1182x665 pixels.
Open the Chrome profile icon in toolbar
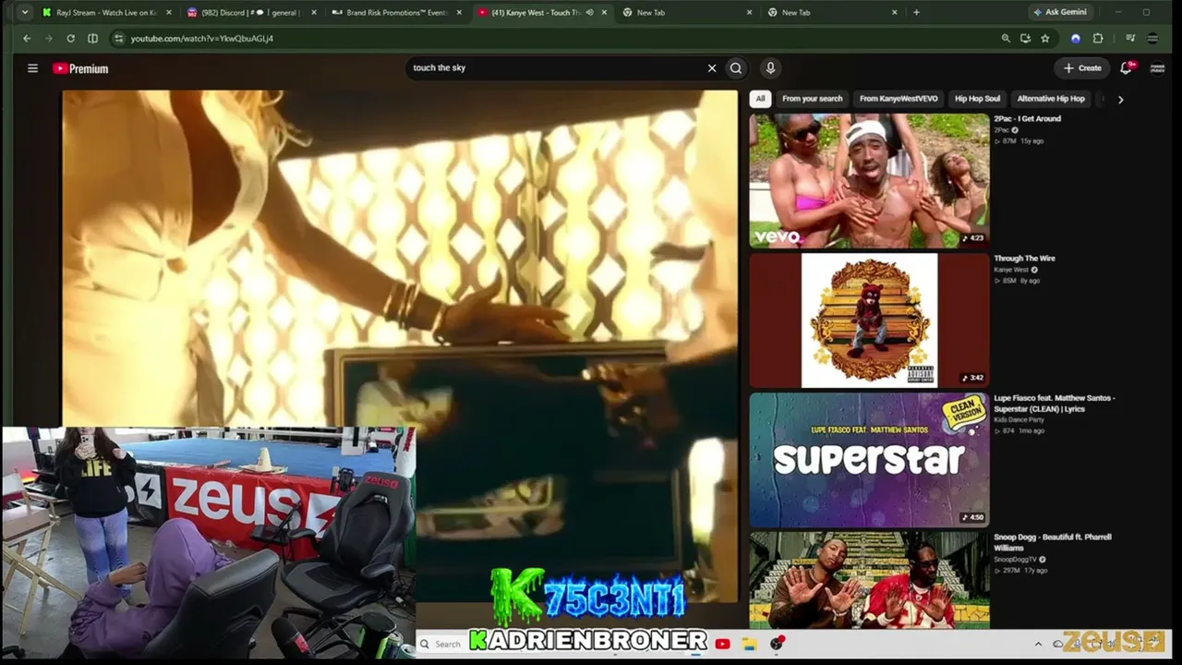1152,38
